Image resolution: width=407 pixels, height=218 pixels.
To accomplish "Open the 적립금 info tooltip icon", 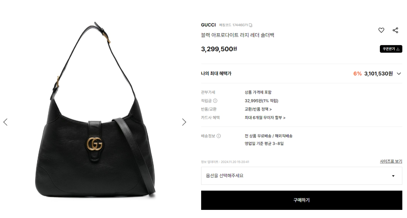I will [215, 101].
